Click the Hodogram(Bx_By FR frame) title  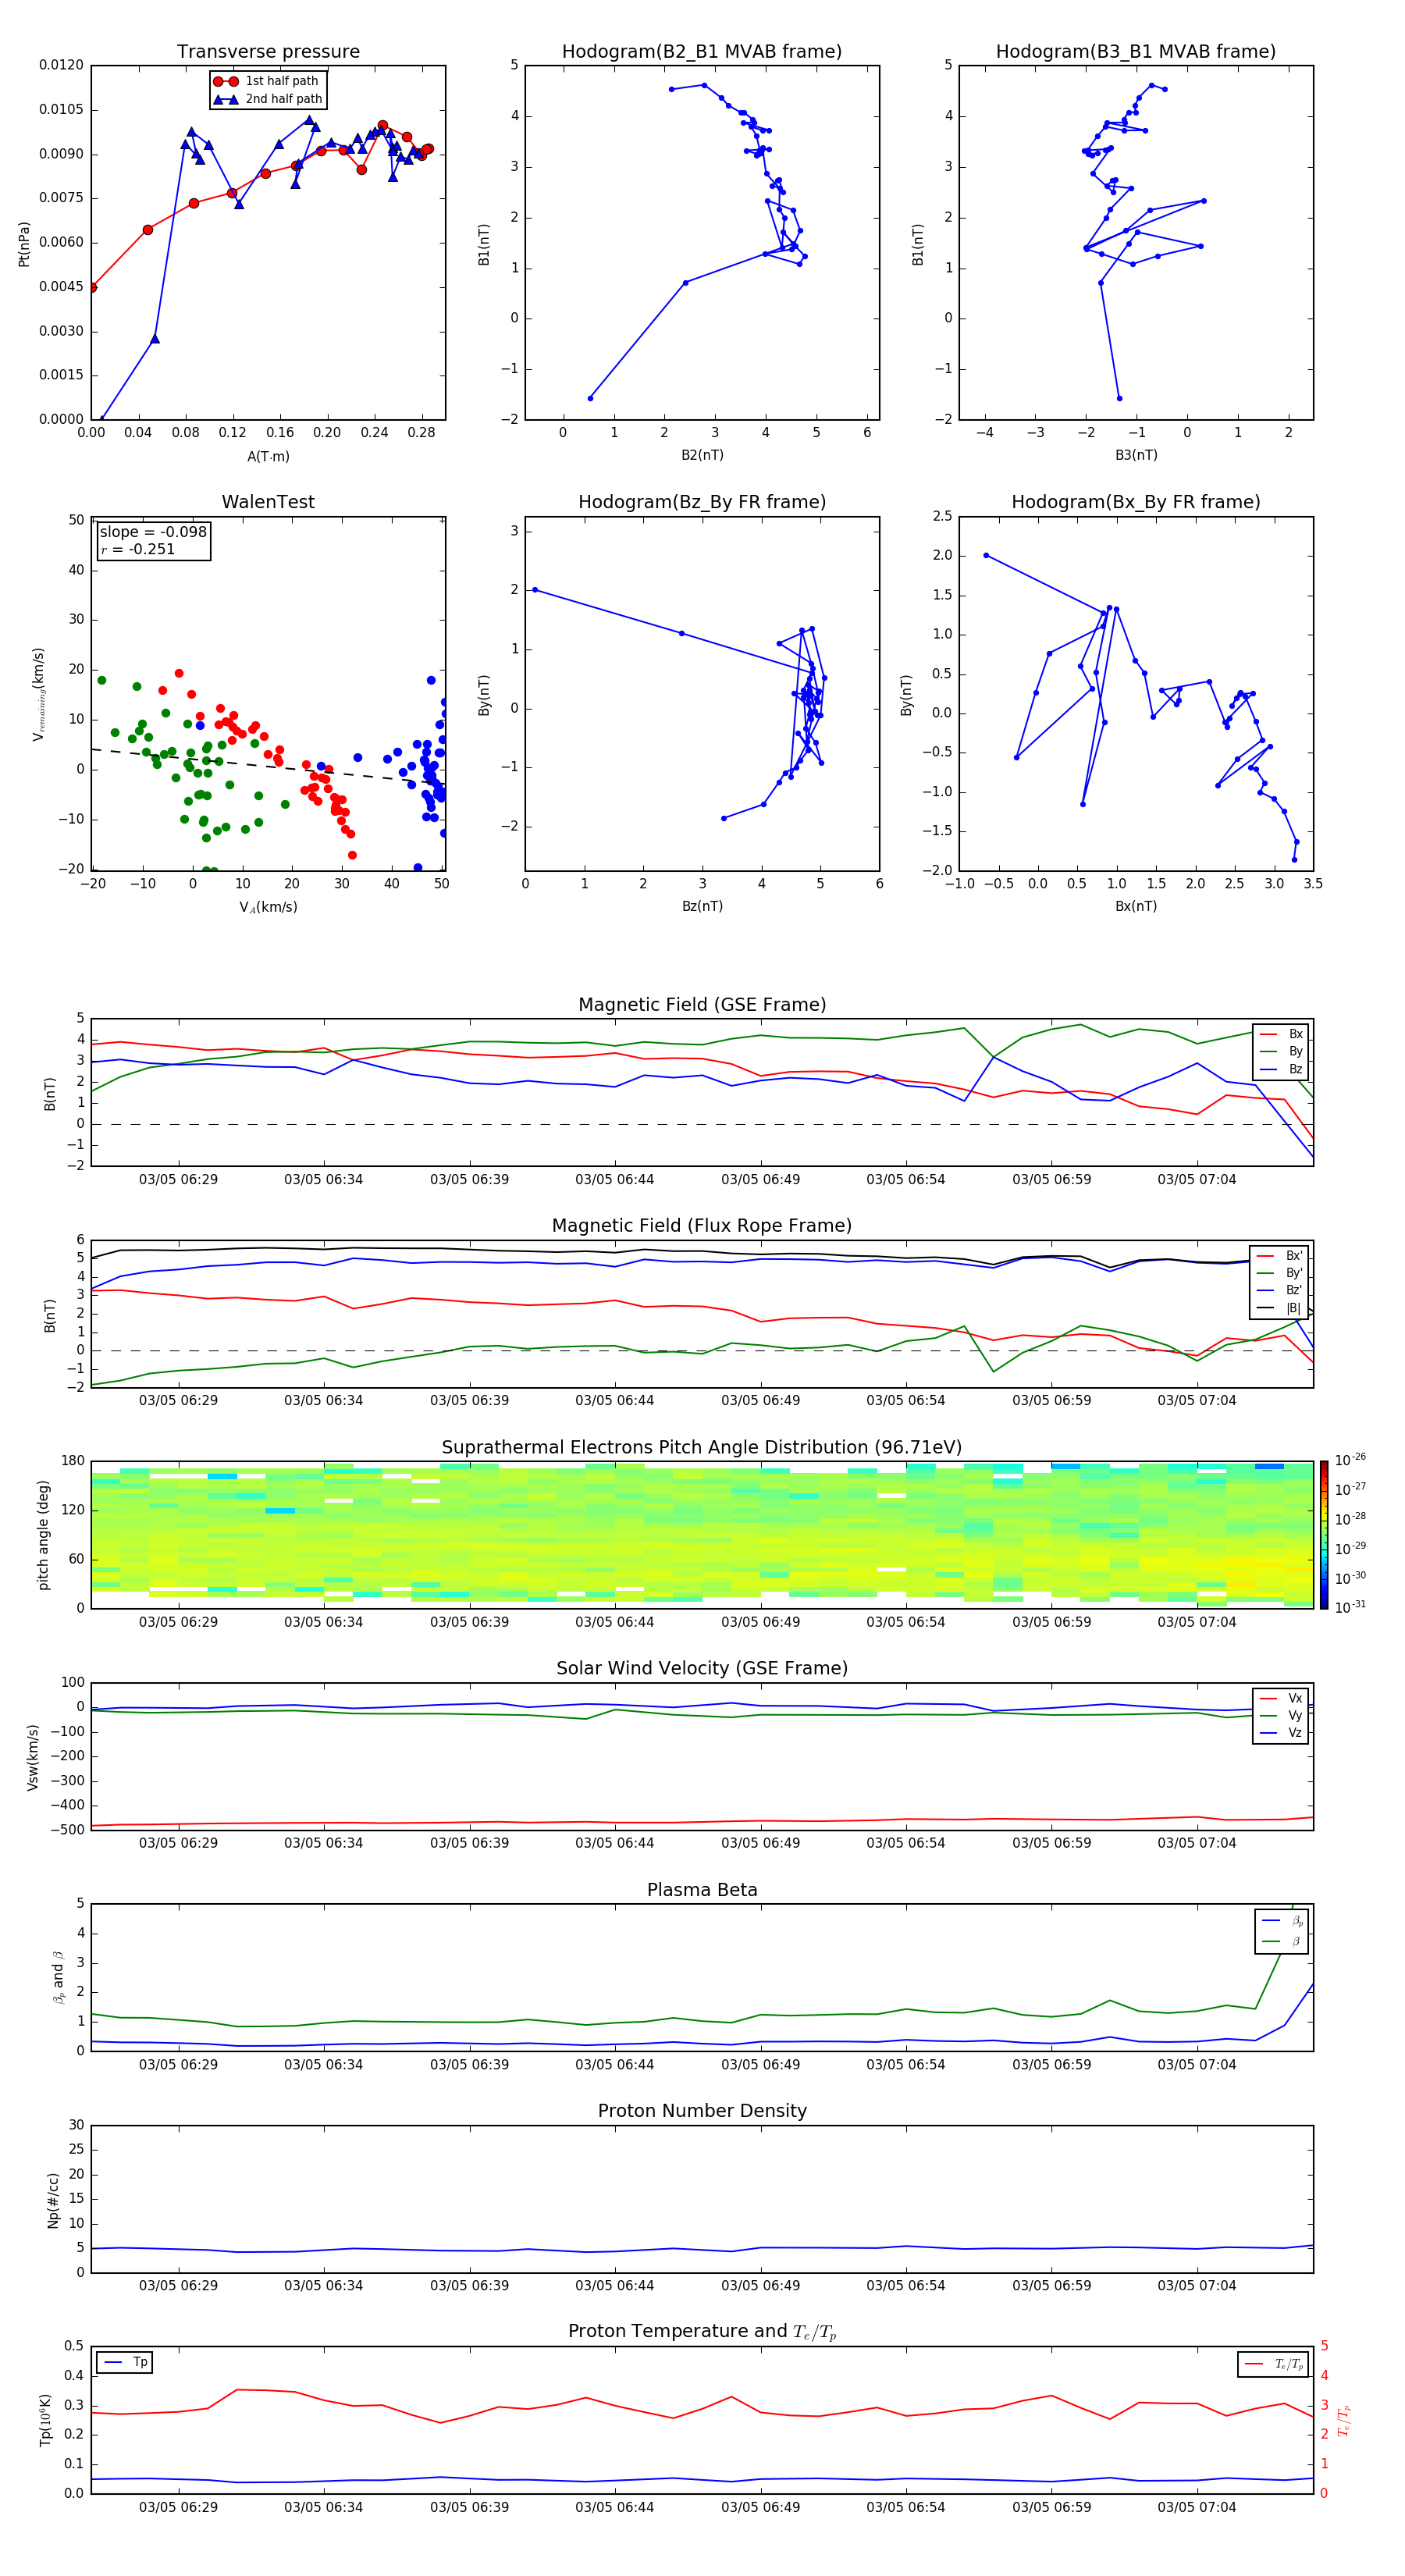click(1135, 502)
